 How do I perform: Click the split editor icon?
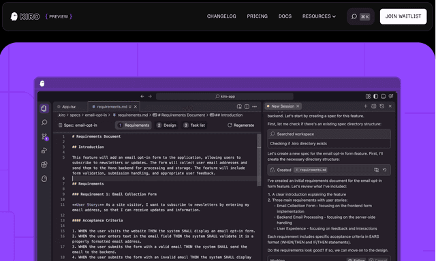pos(247,106)
